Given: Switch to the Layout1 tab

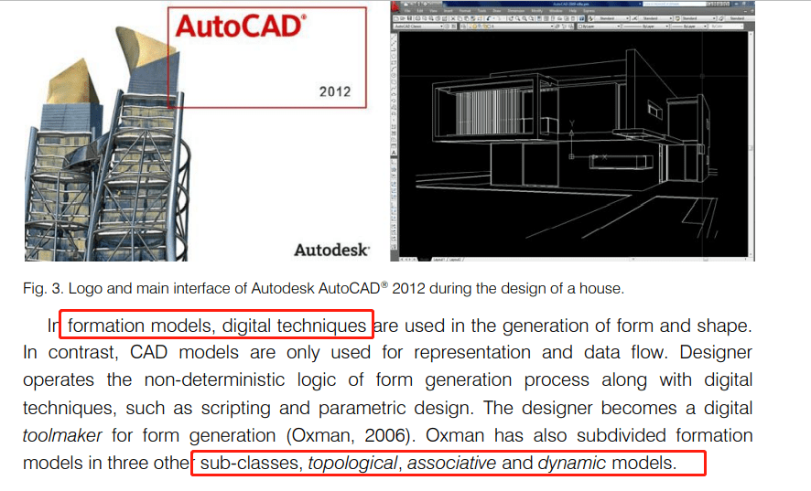Looking at the screenshot, I should [x=440, y=259].
